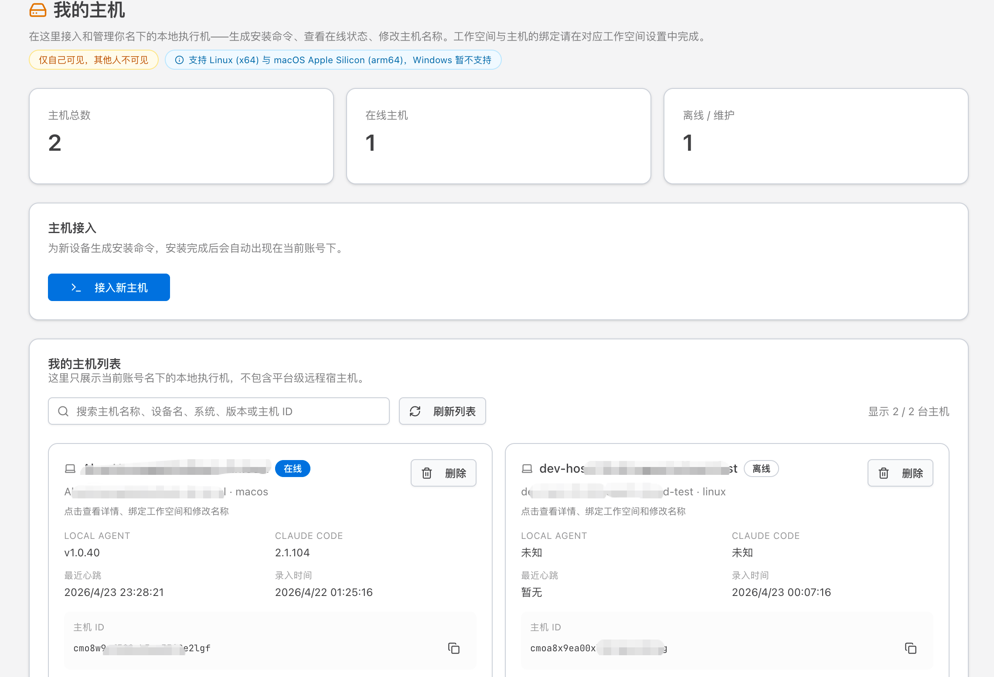The image size is (994, 677).
Task: Click the info icon in Linux support notice
Action: 179,60
